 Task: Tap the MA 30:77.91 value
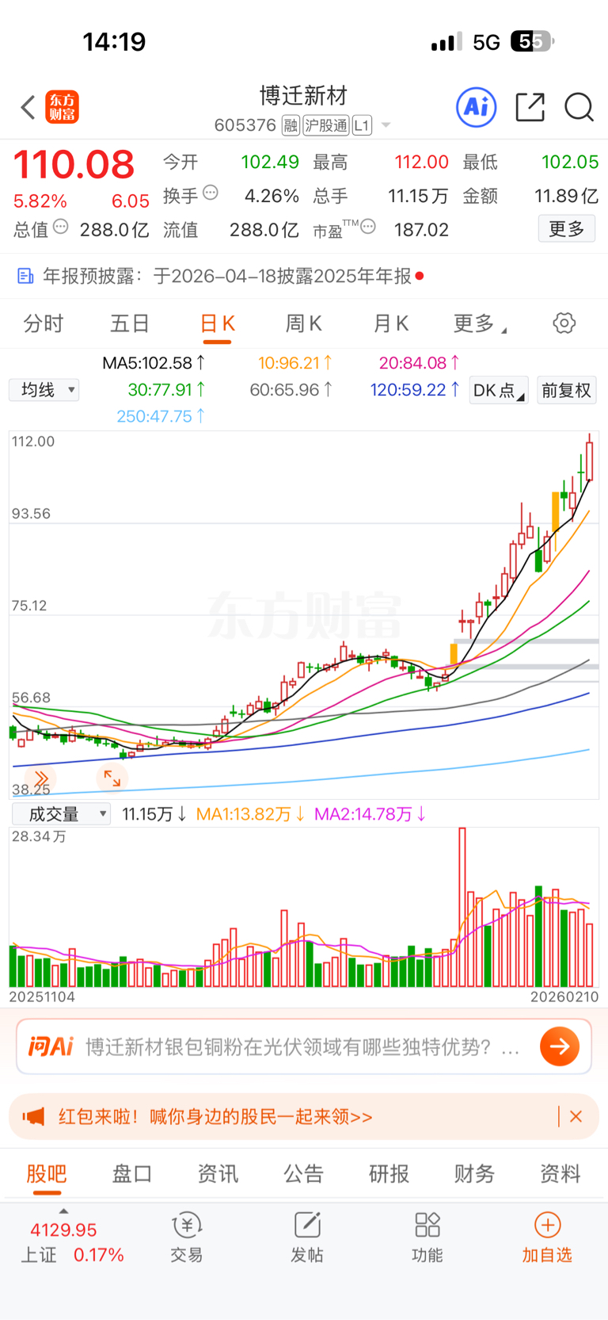click(x=166, y=389)
